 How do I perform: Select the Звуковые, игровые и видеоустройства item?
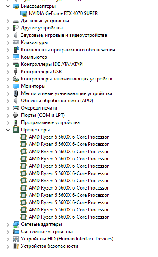click(x=64, y=35)
